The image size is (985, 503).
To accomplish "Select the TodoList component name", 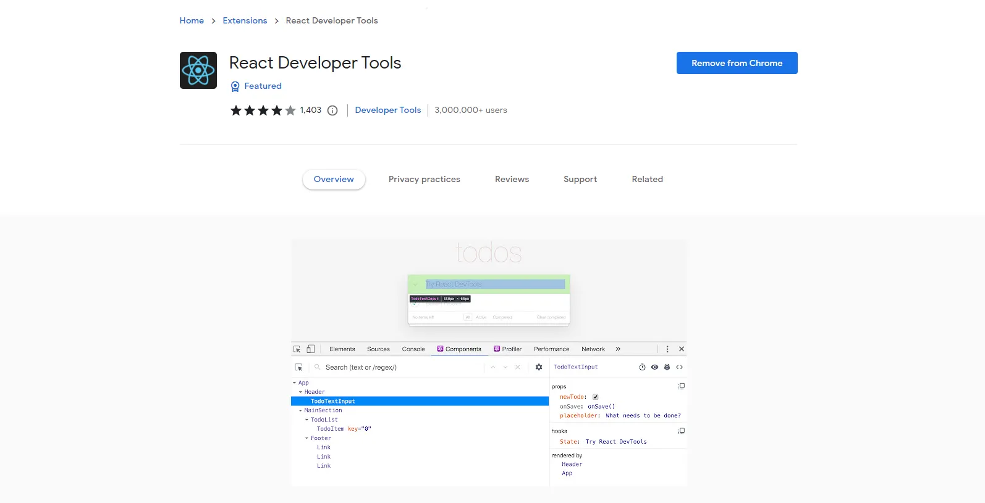I will tap(324, 420).
